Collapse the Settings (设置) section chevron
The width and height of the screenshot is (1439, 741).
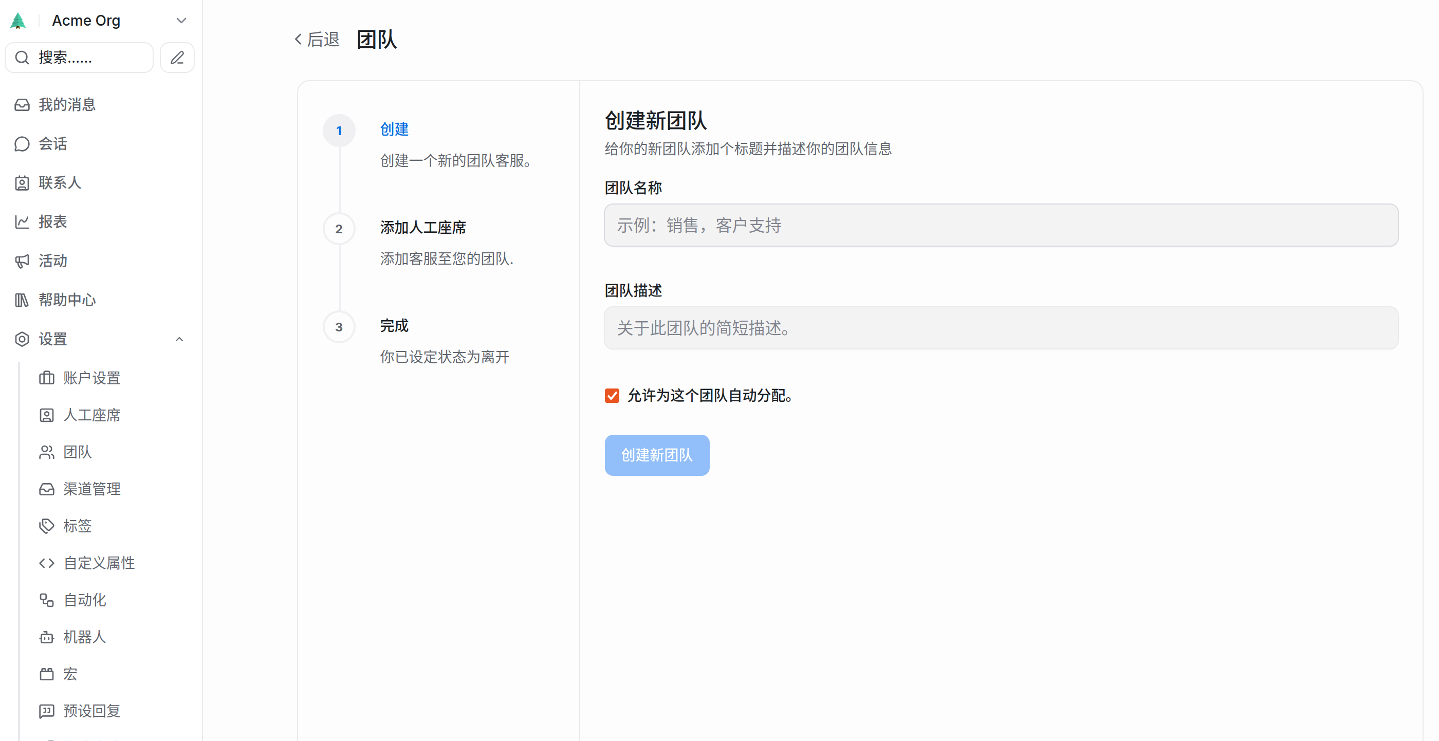[x=179, y=340]
